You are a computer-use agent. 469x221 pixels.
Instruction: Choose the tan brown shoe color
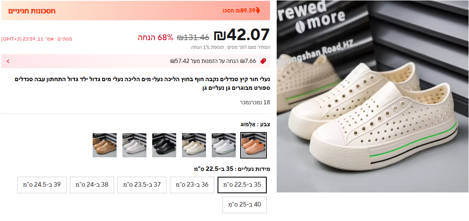tap(104, 145)
